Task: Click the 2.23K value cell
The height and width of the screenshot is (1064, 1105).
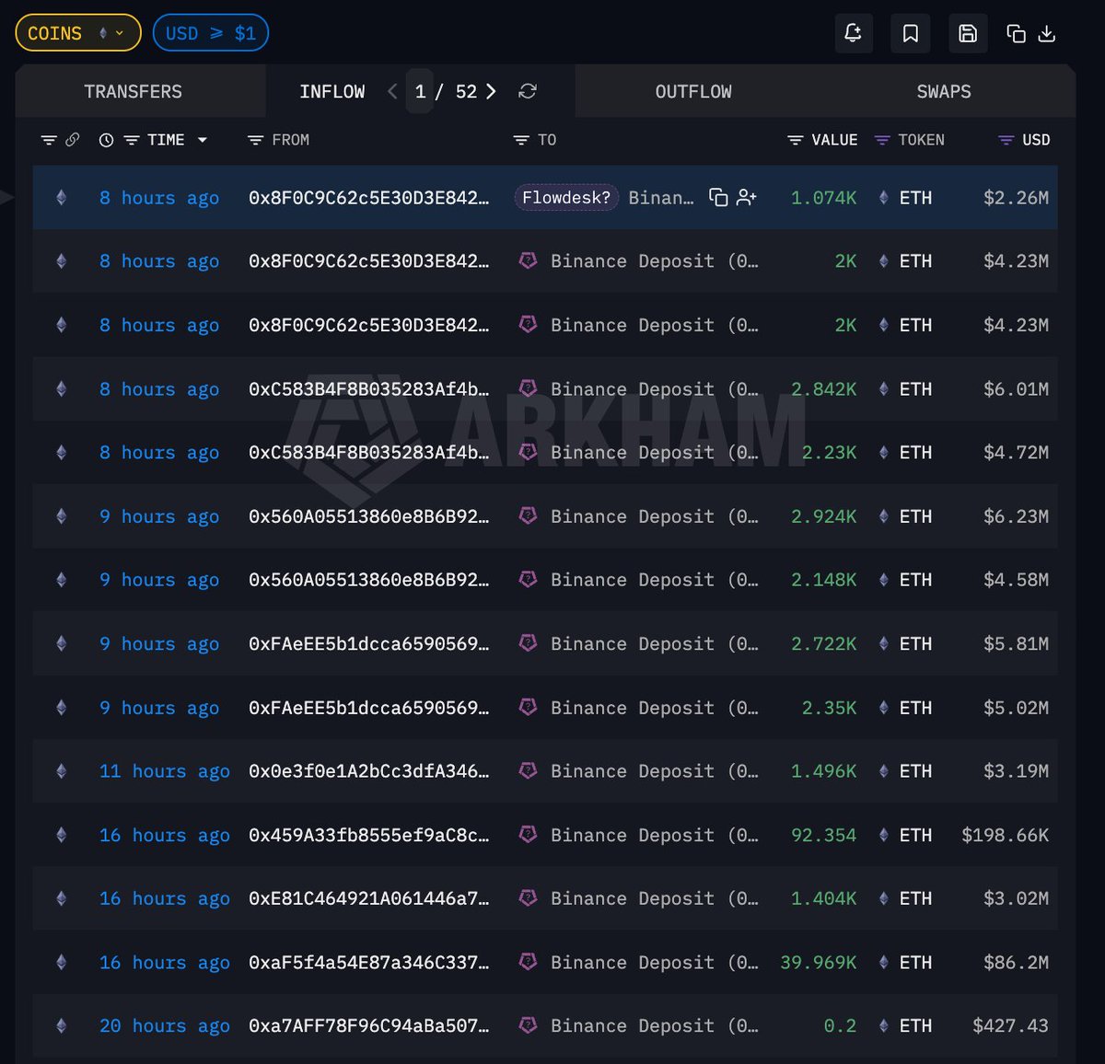Action: [830, 453]
